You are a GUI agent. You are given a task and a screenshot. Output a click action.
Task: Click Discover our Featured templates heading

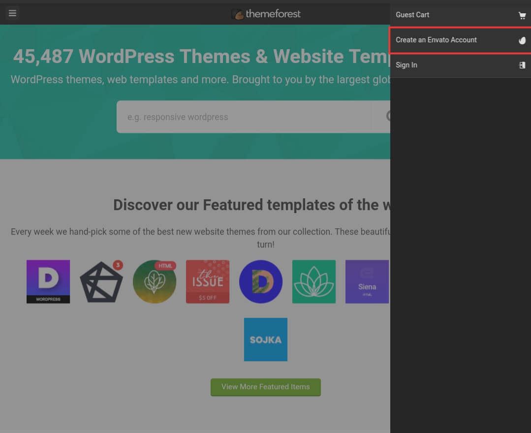[251, 205]
